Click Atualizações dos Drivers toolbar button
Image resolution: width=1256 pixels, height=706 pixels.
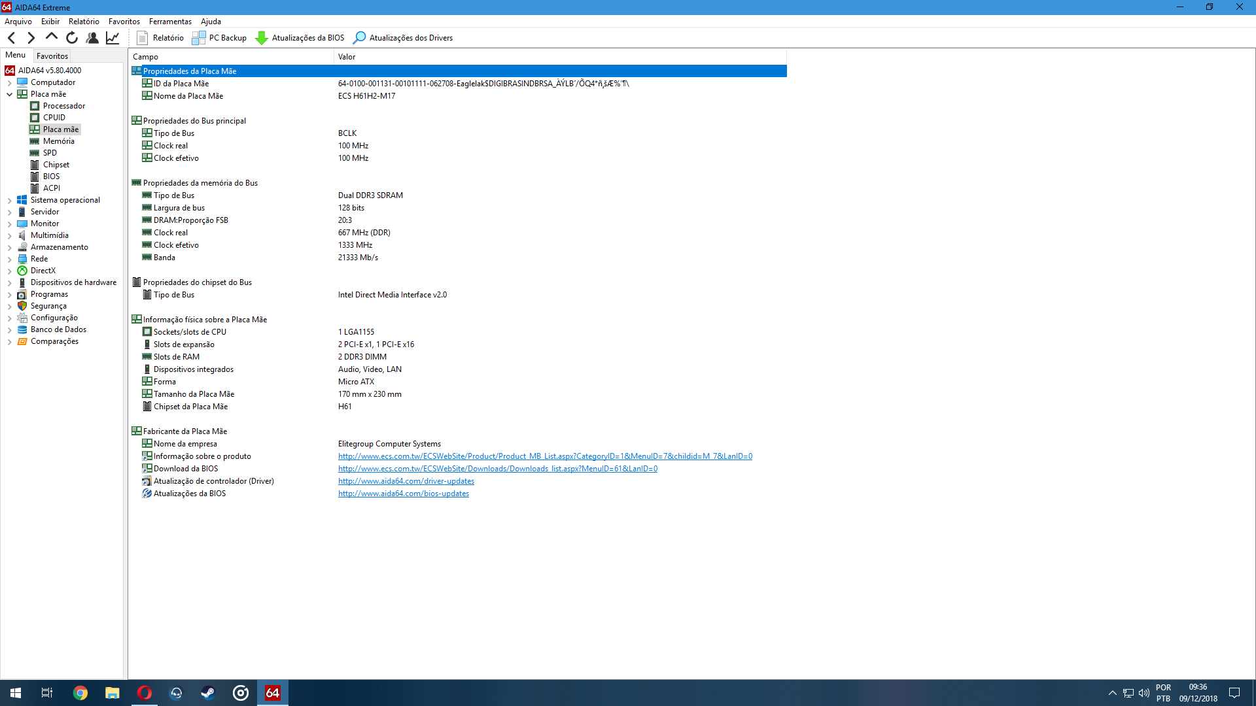pos(403,38)
